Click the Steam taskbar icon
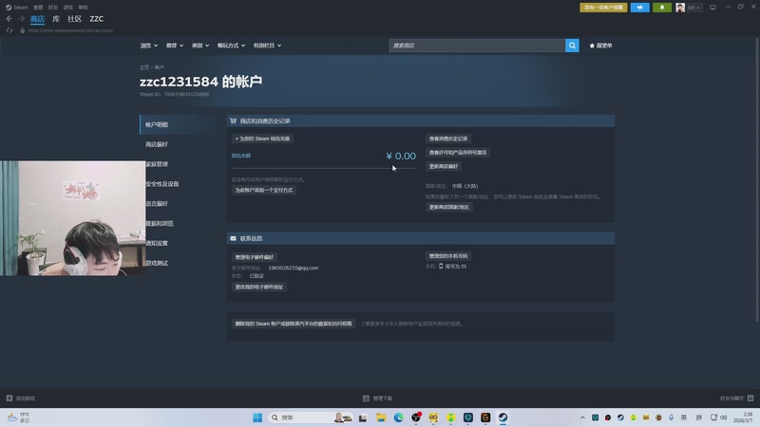 (x=503, y=418)
